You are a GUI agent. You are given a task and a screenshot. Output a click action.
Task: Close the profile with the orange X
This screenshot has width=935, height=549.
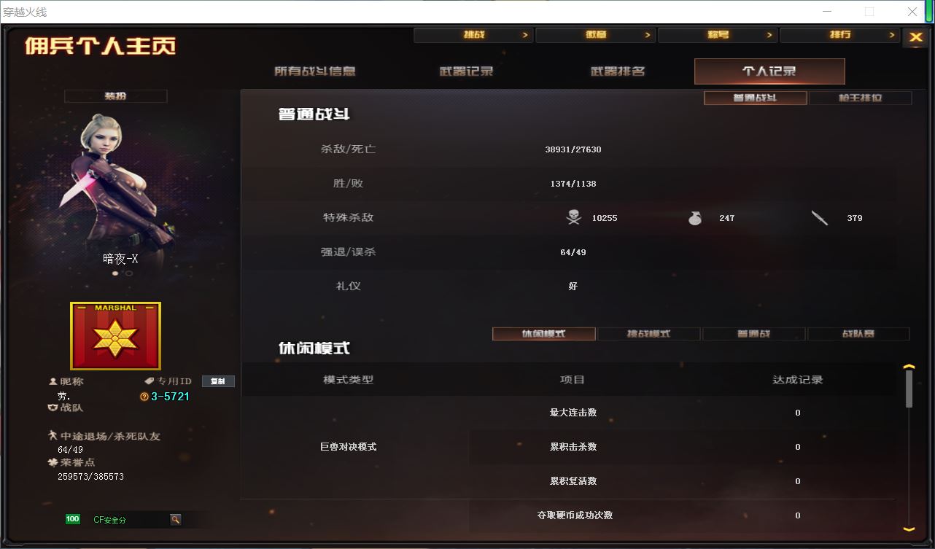[x=916, y=38]
